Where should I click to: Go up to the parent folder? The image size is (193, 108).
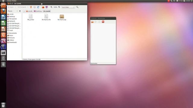[31, 7]
